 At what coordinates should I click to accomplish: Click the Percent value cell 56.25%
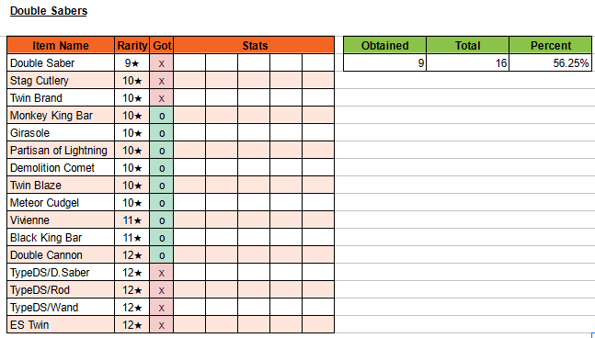tap(550, 62)
